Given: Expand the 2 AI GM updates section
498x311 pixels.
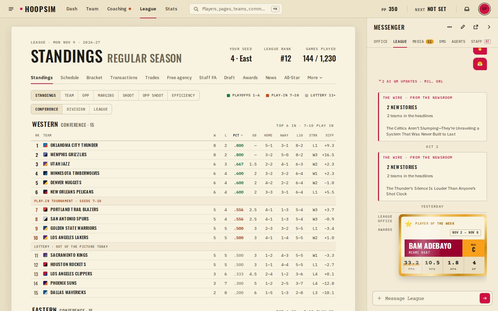Looking at the screenshot, I should click(411, 82).
